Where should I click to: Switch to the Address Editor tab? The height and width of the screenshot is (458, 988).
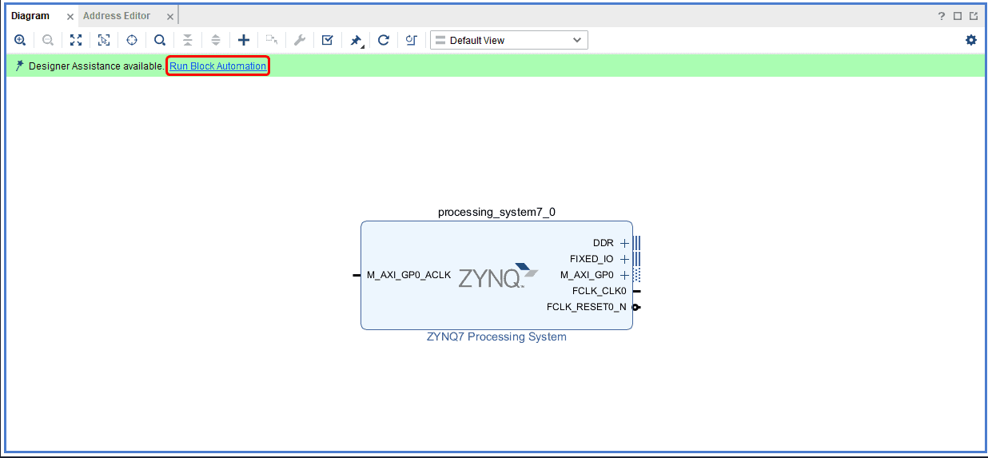[117, 16]
